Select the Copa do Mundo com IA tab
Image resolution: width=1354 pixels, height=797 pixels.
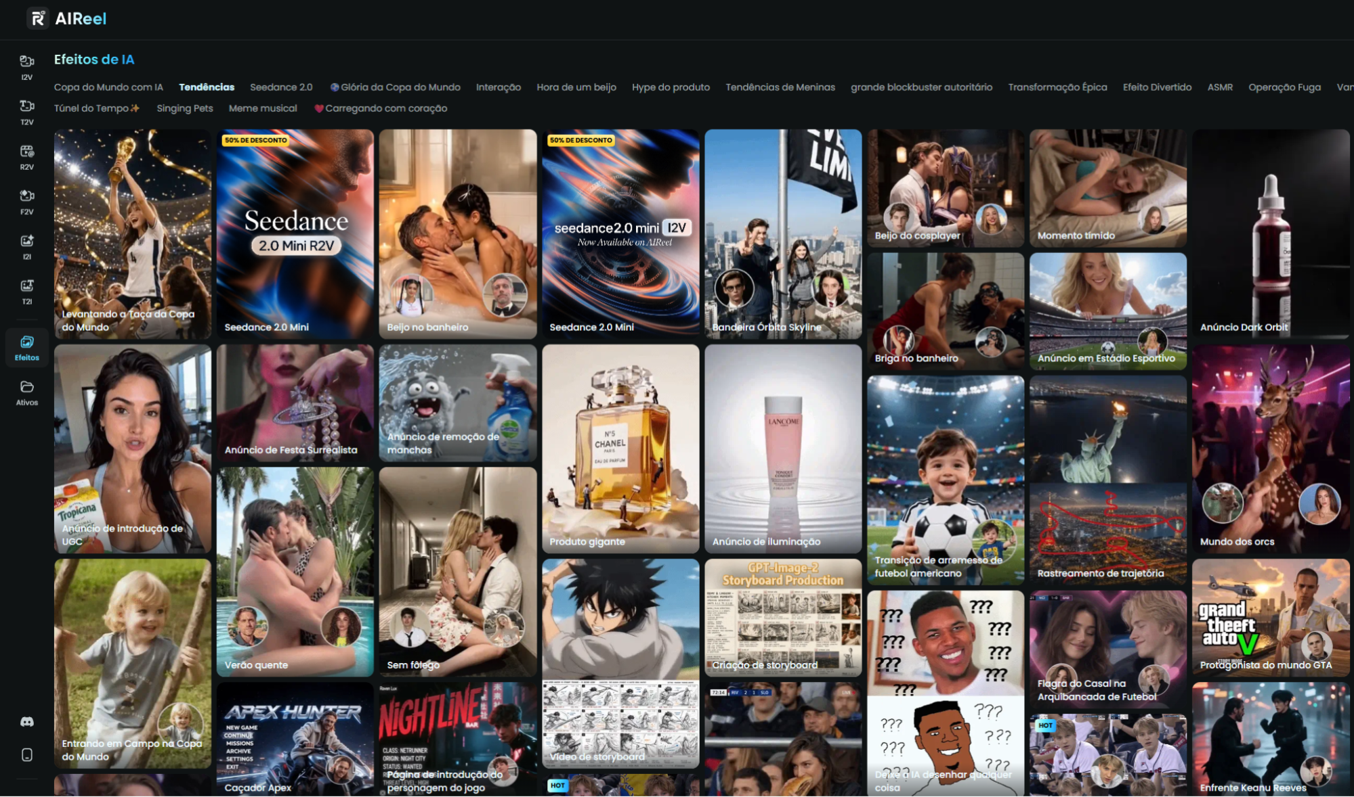coord(108,87)
